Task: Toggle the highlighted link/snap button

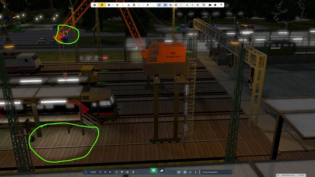Action: [x=159, y=5]
